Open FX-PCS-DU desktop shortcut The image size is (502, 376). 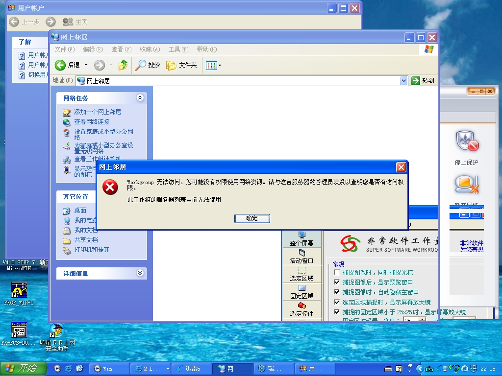(19, 333)
